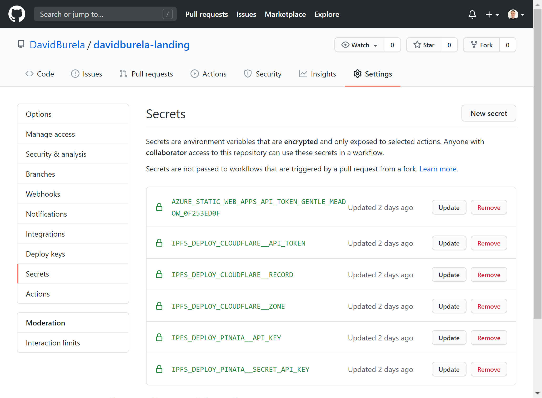The image size is (542, 398).
Task: Click the lock icon for CLOUDFLARE__API_TOKEN secret
Action: click(x=159, y=243)
